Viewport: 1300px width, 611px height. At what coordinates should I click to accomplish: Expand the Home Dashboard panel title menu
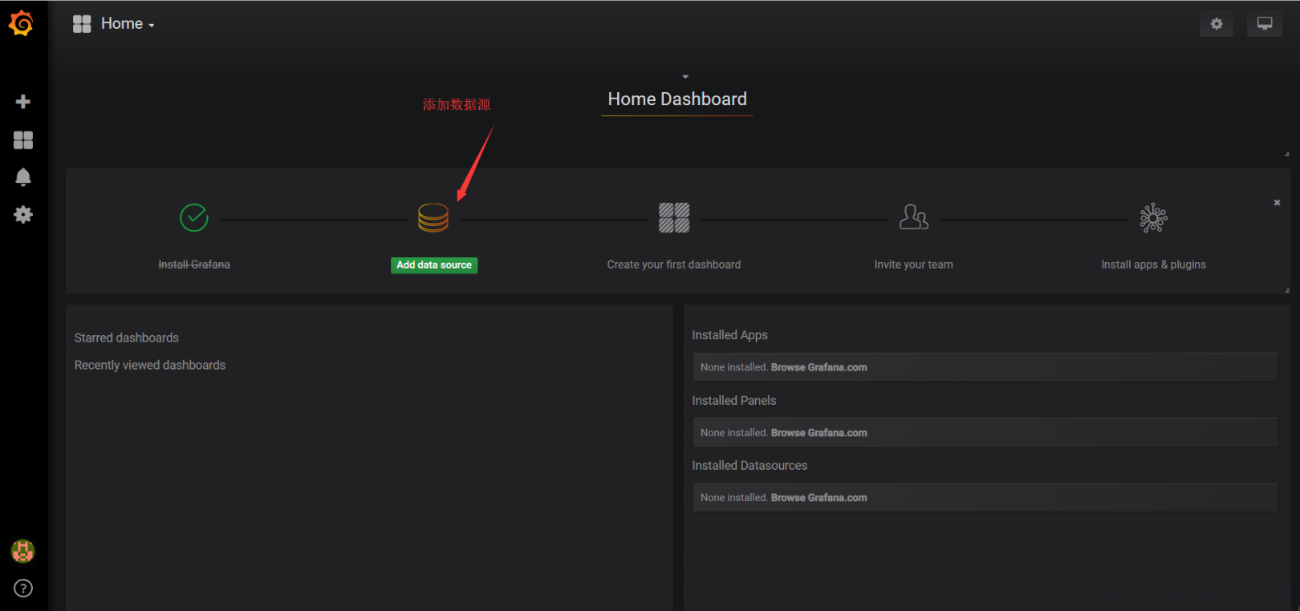(685, 77)
